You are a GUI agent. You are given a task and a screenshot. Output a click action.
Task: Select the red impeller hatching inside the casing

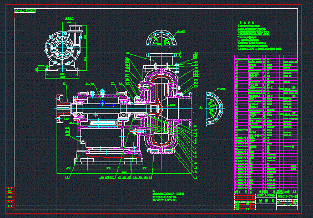[x=161, y=109]
